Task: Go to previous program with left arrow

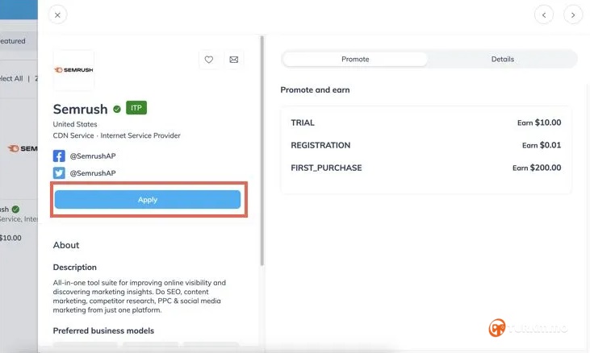Action: click(544, 15)
